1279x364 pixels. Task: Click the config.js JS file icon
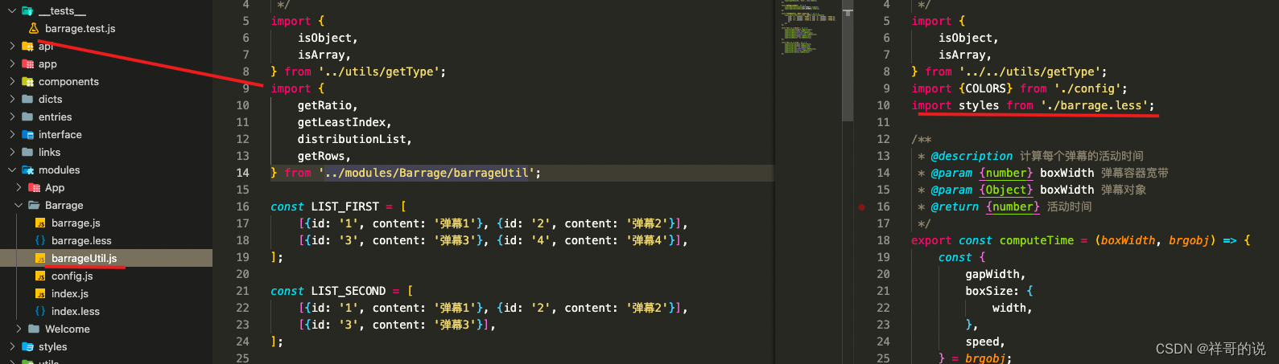(x=40, y=276)
